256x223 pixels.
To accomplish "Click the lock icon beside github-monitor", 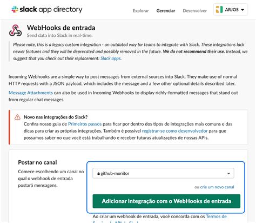I will point(98,174).
